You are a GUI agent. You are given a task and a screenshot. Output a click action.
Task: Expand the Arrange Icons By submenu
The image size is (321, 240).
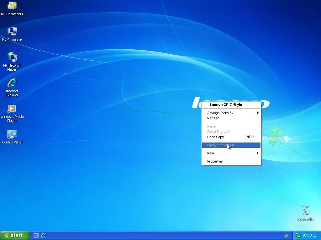[231, 113]
